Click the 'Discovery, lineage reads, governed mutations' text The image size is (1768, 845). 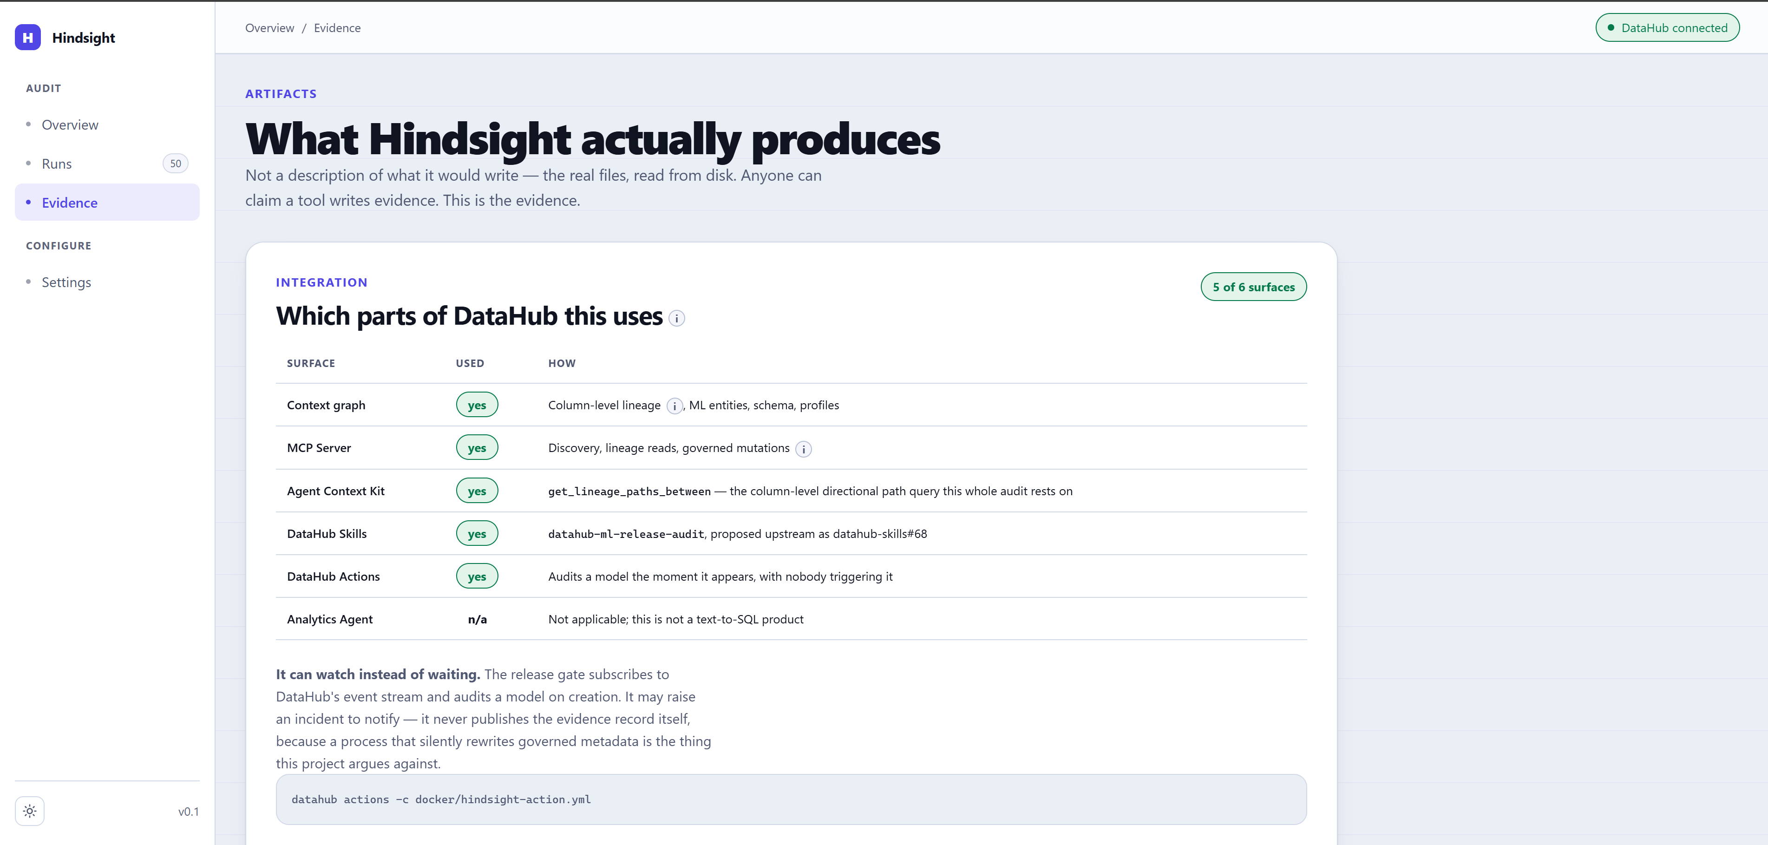tap(669, 447)
